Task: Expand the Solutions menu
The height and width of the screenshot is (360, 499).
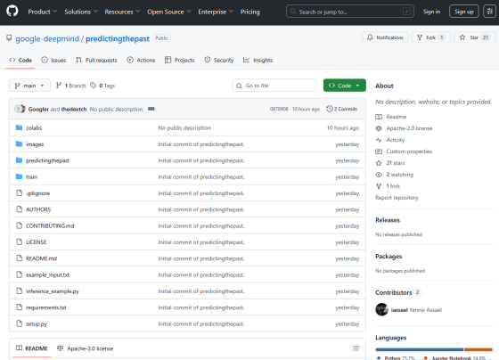Action: tap(81, 12)
